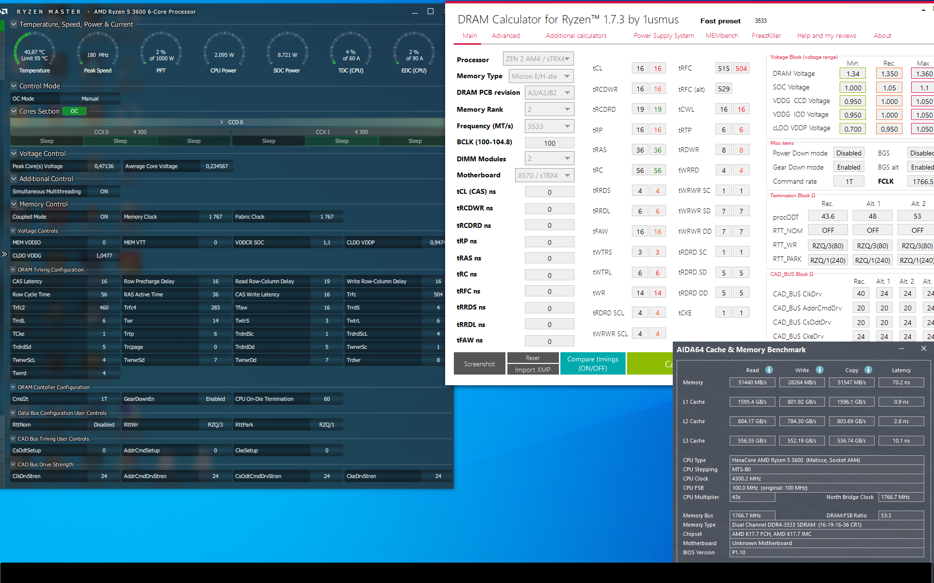The image size is (934, 583).
Task: Click the Peak Speed gauge dial
Action: click(98, 52)
